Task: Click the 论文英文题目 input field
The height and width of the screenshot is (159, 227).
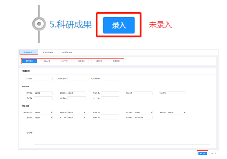Action: pyautogui.click(x=77, y=79)
